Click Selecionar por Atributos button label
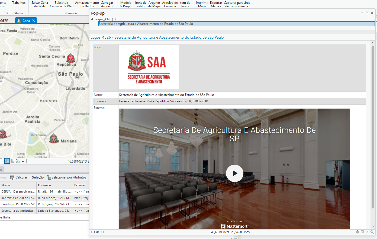377x239 pixels. tap(69, 177)
